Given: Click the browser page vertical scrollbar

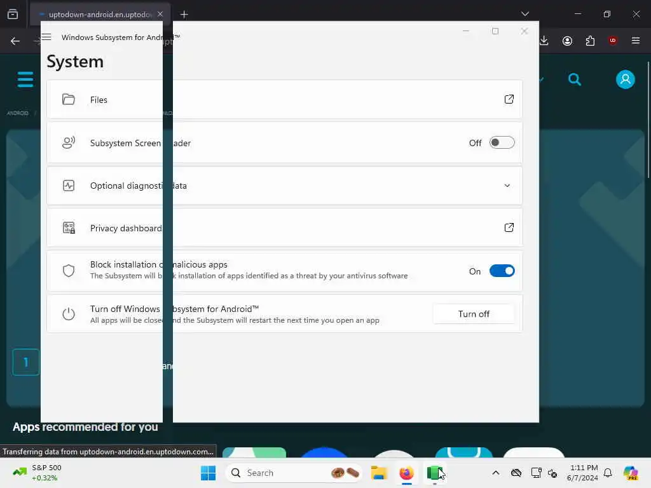Looking at the screenshot, I should point(648,120).
